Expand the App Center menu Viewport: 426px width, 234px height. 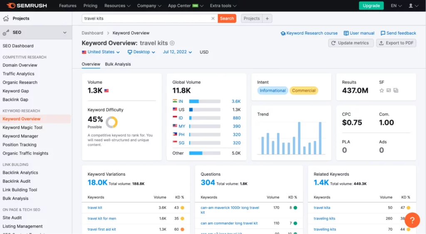coord(186,6)
